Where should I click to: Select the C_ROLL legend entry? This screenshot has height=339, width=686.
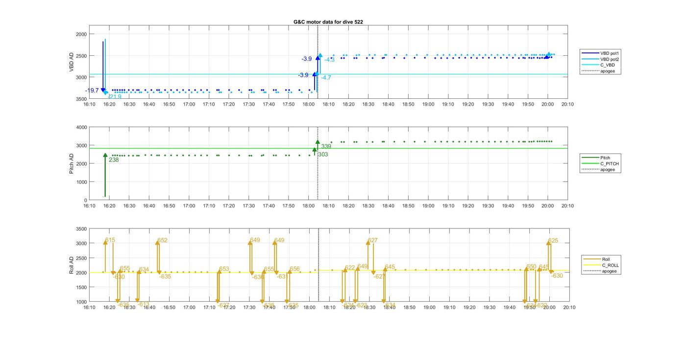(610, 265)
